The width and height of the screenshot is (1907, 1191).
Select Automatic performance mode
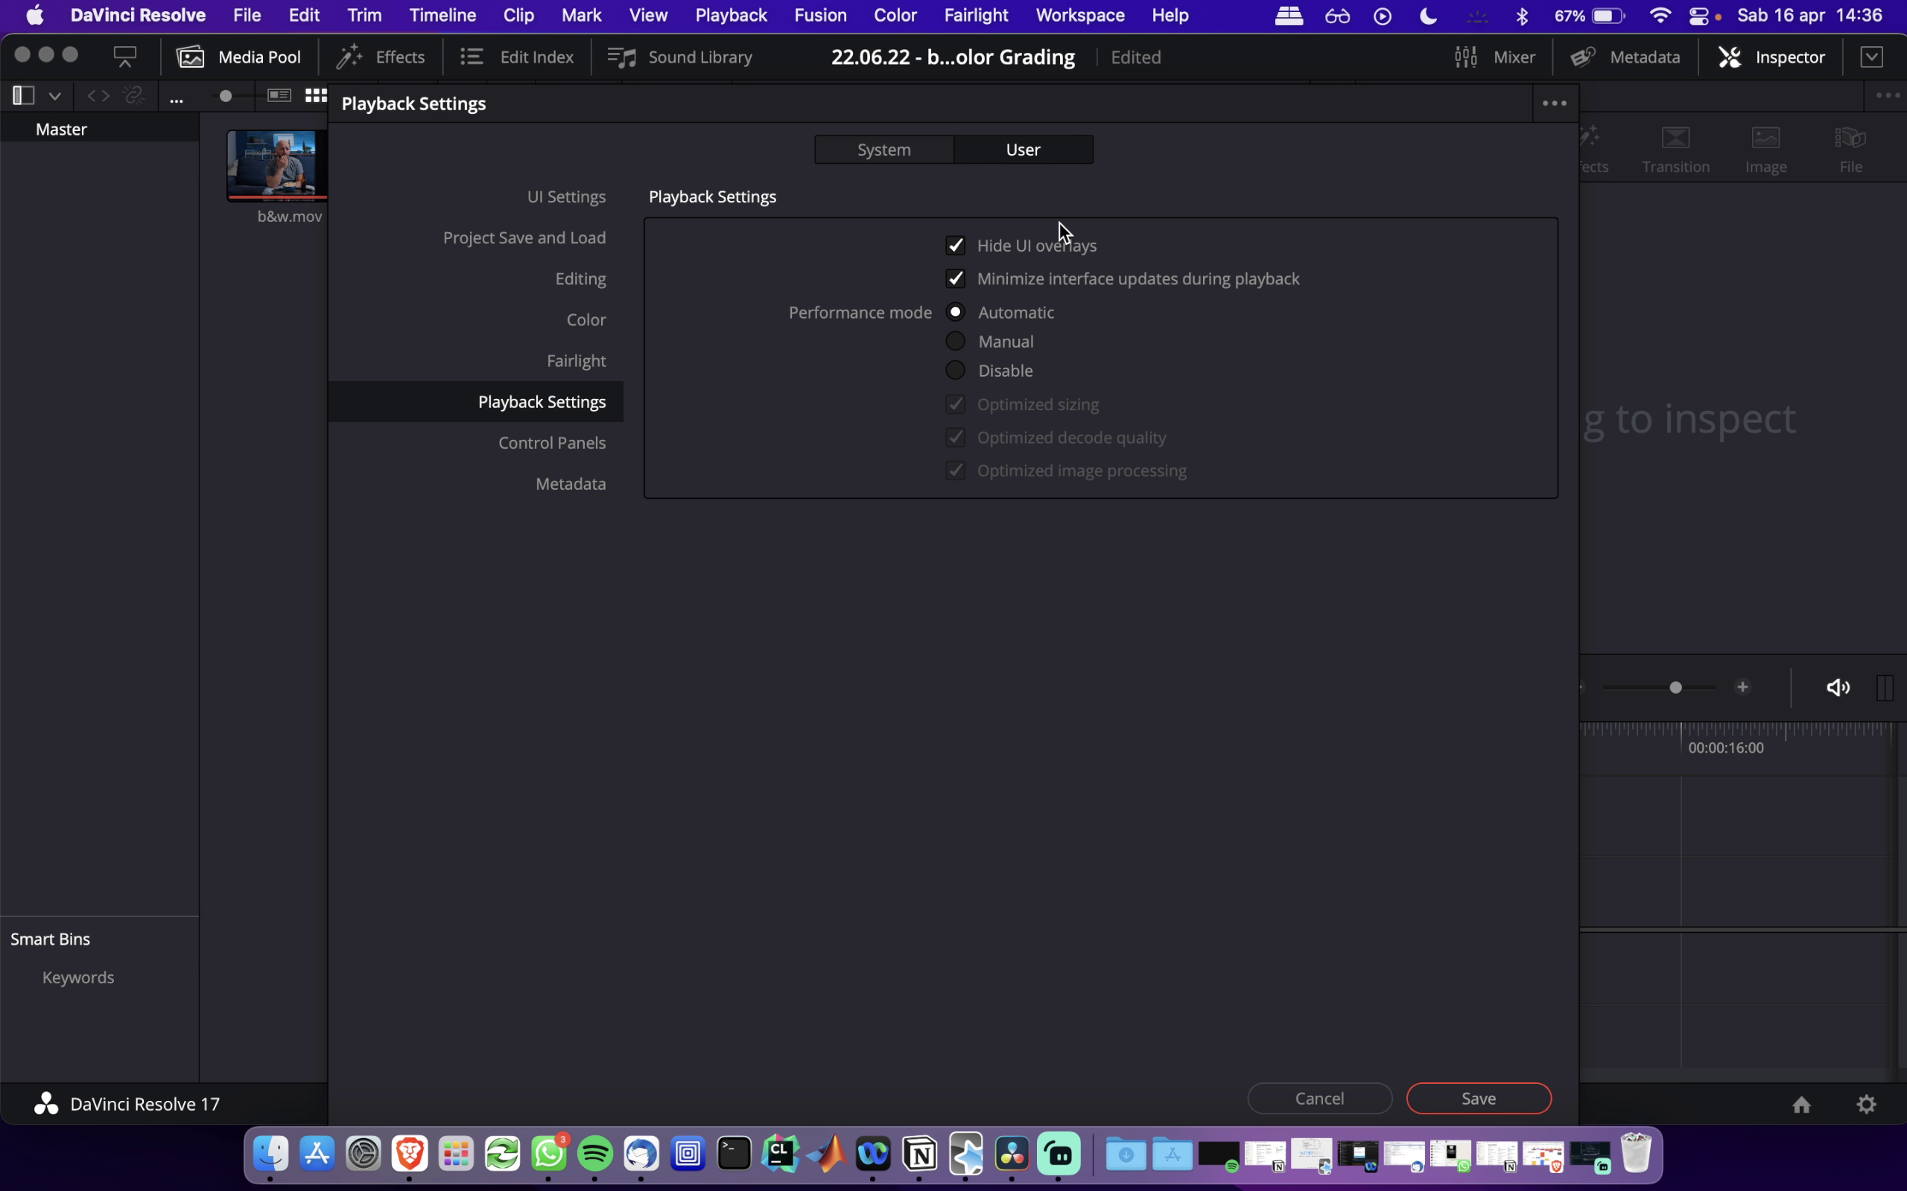[x=955, y=312]
